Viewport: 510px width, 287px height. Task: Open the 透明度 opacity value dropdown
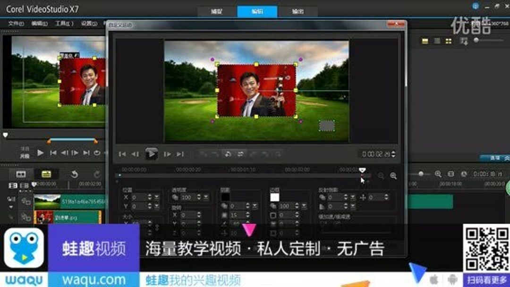[207, 198]
